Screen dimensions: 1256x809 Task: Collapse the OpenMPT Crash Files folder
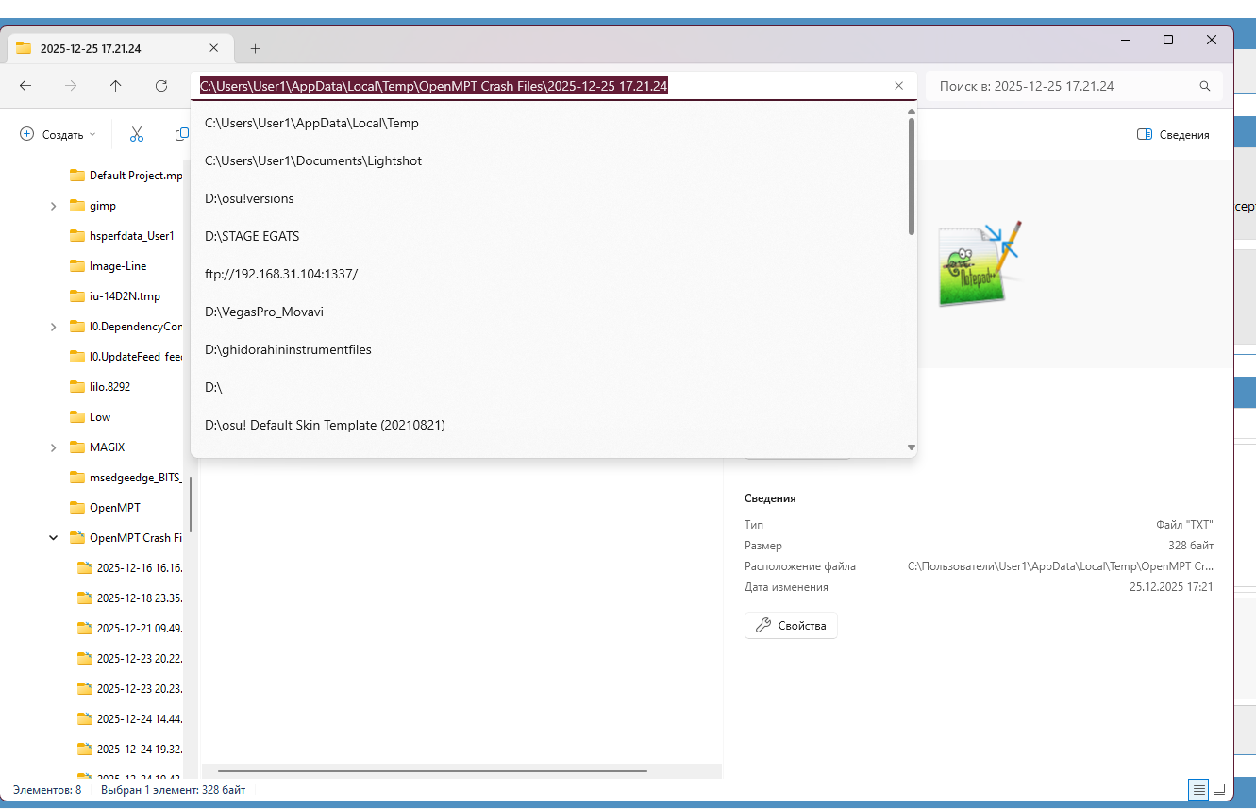(x=54, y=538)
